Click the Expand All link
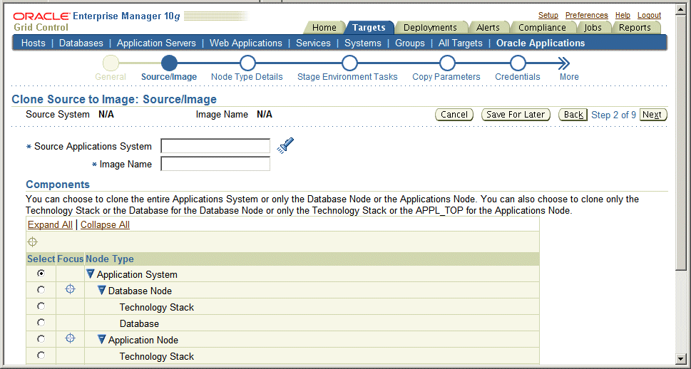The height and width of the screenshot is (369, 691). coord(50,224)
